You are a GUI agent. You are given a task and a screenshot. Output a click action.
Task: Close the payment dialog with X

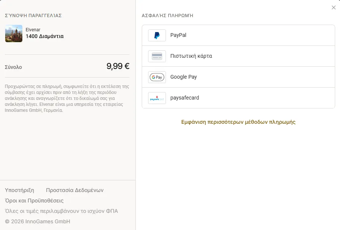point(334,7)
